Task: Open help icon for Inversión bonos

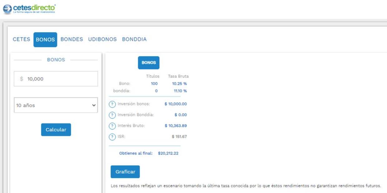Action: pyautogui.click(x=112, y=104)
